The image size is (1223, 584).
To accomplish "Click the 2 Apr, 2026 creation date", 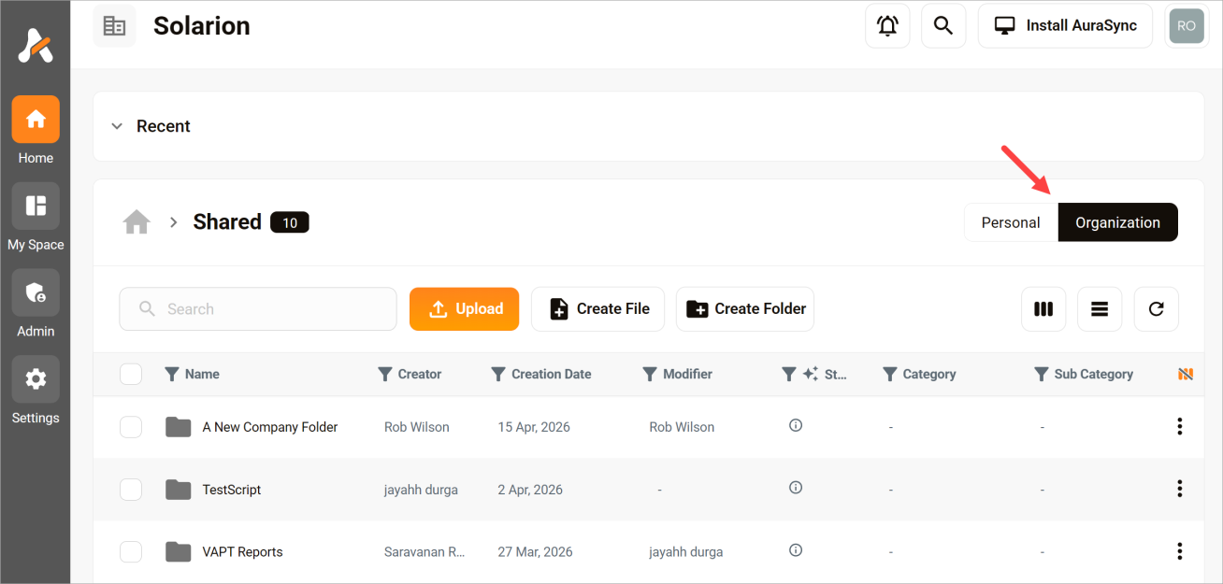I will tap(530, 490).
